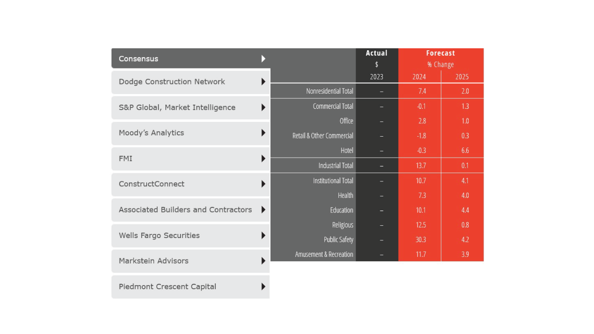Click the arrow icon on the FMI row
Screen dimensions: 594x334
coord(263,159)
